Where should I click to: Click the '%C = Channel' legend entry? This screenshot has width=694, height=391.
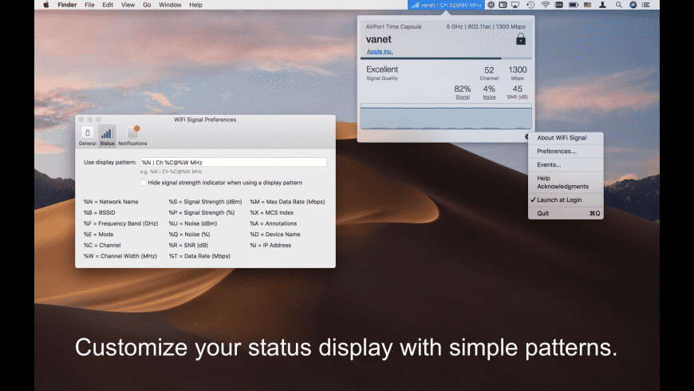click(102, 245)
